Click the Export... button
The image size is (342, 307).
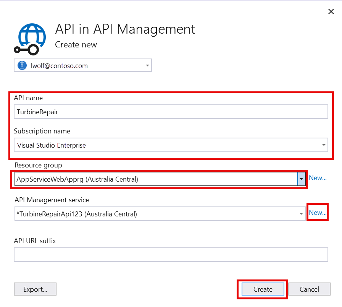point(35,289)
